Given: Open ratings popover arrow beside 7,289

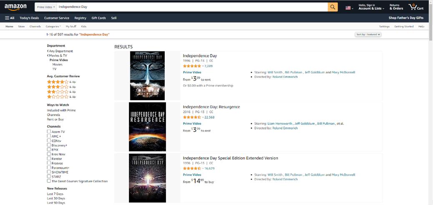Looking at the screenshot, I should [x=203, y=66].
